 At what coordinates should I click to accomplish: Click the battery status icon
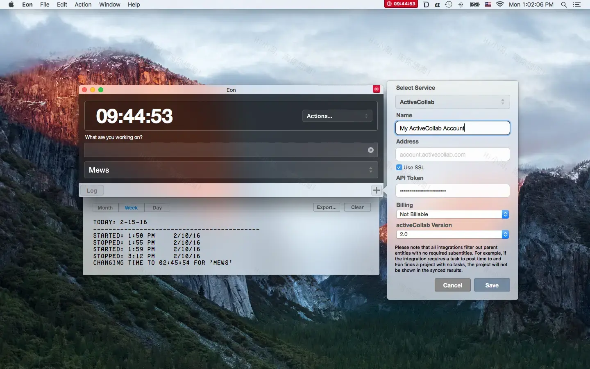(x=475, y=5)
